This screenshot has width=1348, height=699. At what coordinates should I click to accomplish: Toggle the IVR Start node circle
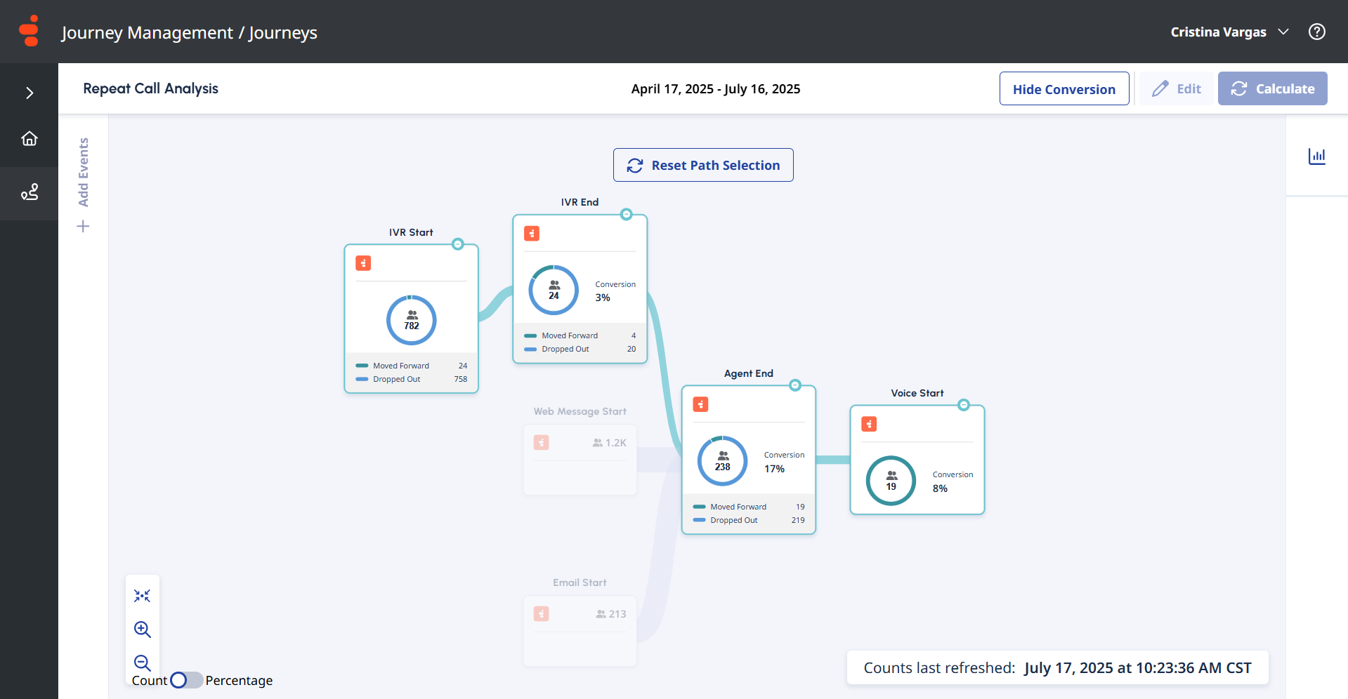458,244
